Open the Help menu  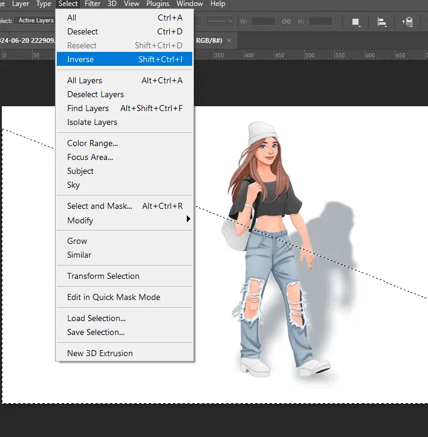click(x=218, y=4)
